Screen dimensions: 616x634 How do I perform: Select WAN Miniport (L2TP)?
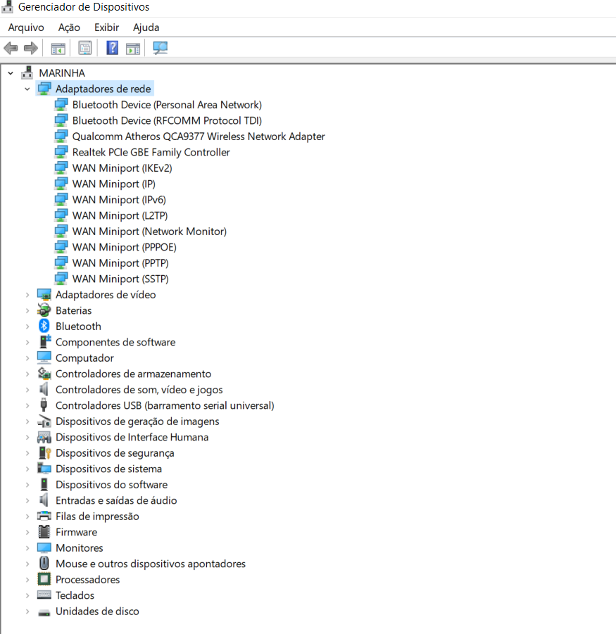tap(120, 215)
